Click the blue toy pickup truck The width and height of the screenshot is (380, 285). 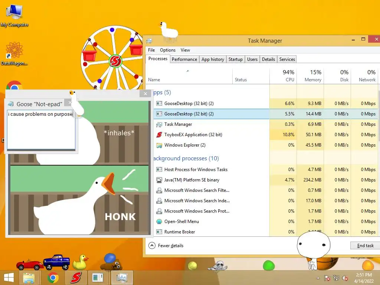56,262
